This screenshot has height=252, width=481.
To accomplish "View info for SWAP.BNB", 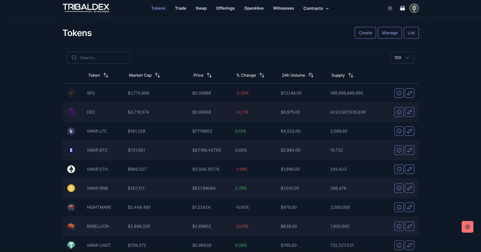I will coord(399,188).
